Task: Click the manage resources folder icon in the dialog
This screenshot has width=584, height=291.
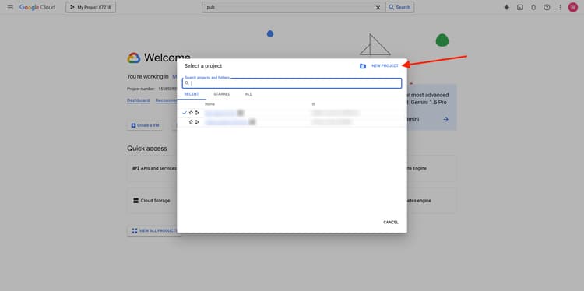Action: pyautogui.click(x=363, y=66)
